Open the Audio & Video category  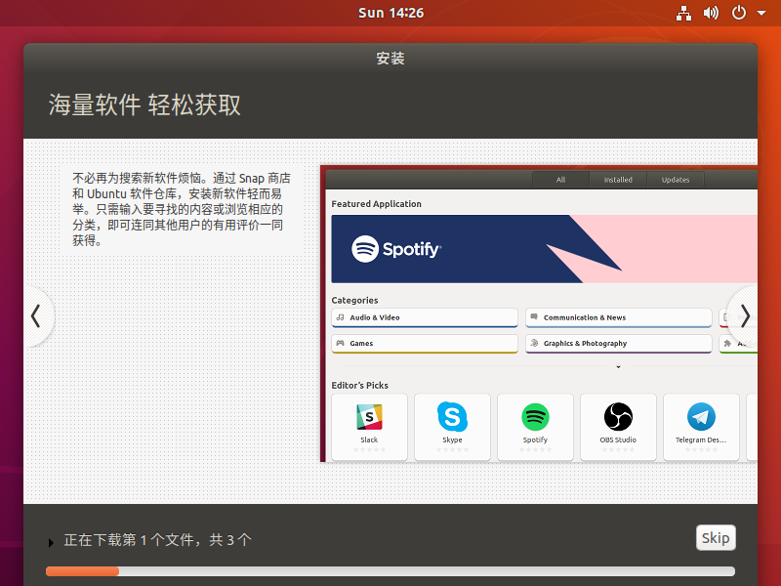[425, 318]
